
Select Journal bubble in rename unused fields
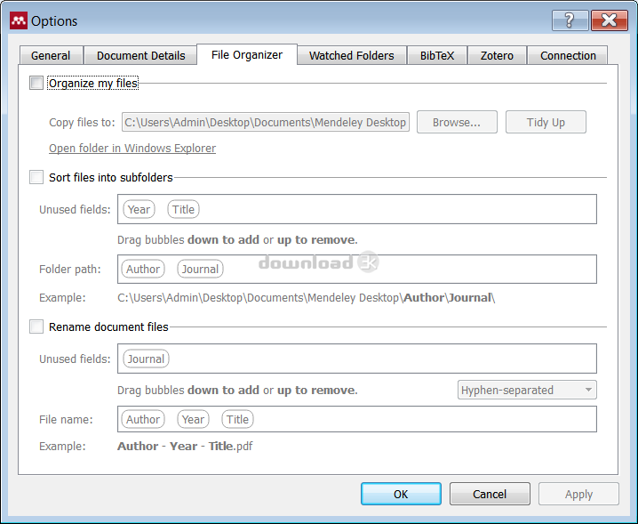click(x=146, y=359)
